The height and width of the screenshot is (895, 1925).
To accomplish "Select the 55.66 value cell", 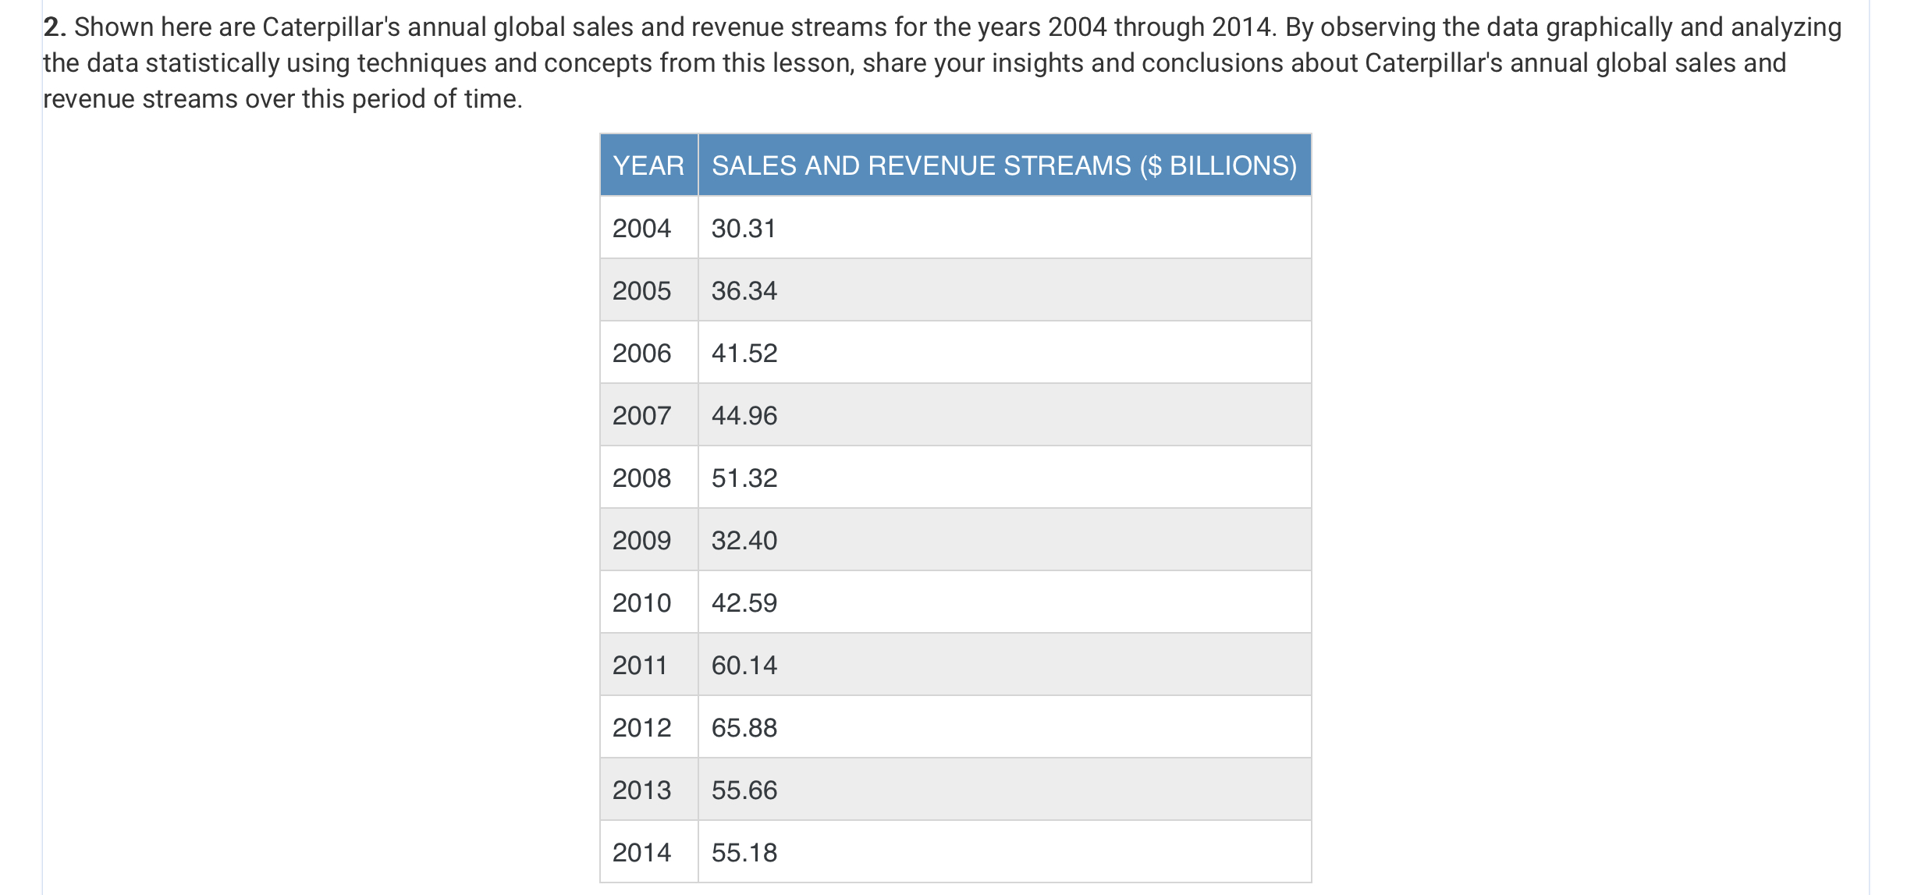I will (1004, 789).
